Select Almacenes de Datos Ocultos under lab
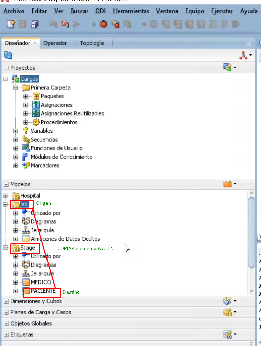The height and width of the screenshot is (346, 261). point(65,239)
